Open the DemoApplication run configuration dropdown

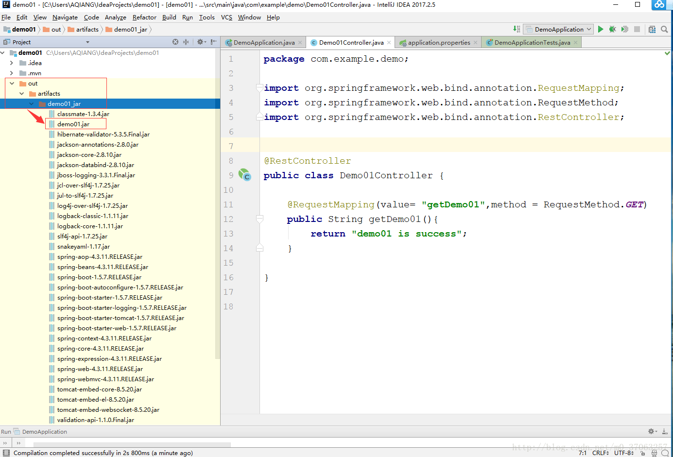559,29
